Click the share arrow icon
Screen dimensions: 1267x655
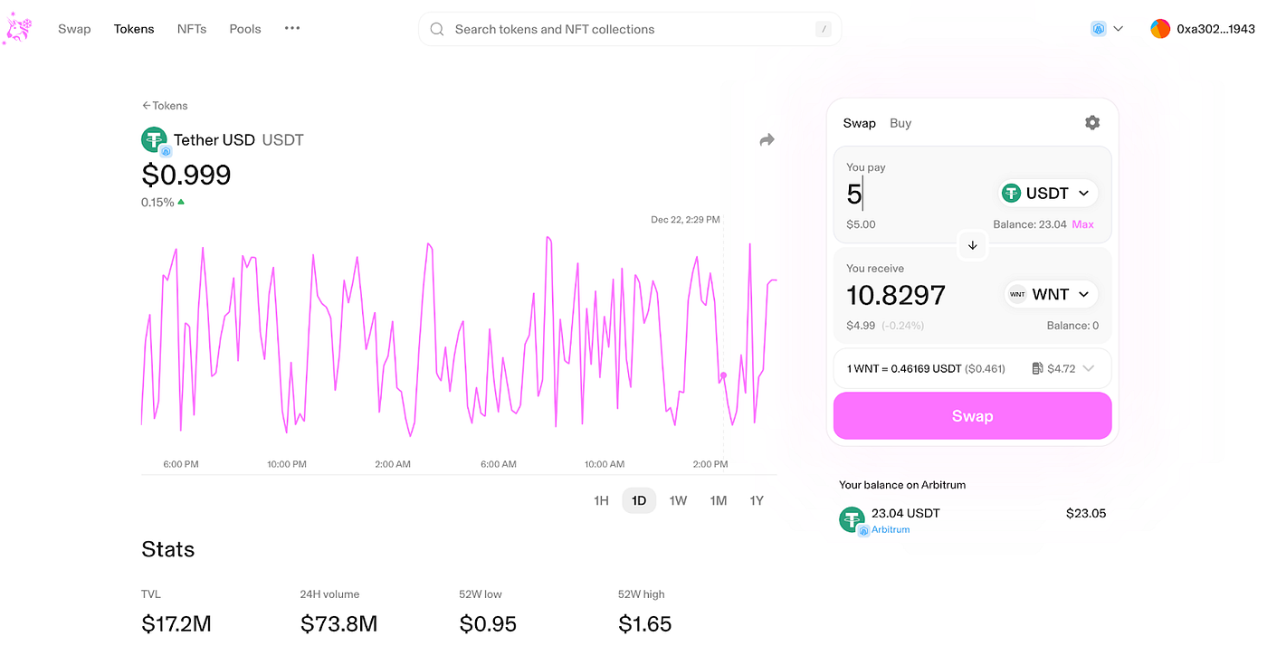click(x=767, y=140)
